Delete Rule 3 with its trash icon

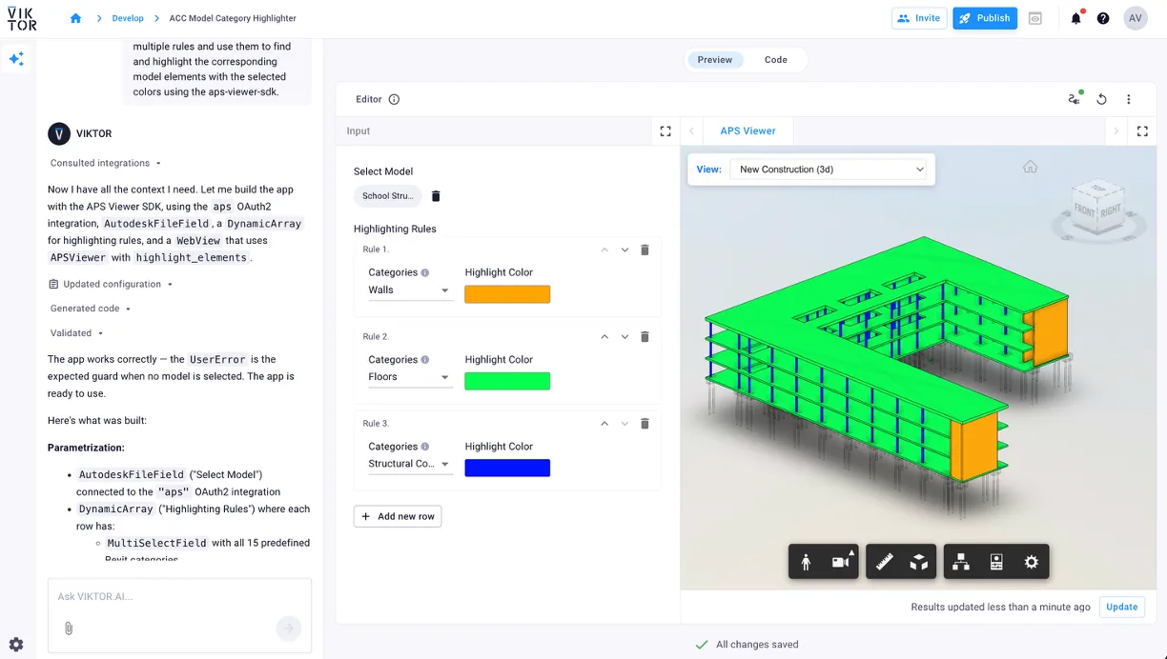click(645, 424)
